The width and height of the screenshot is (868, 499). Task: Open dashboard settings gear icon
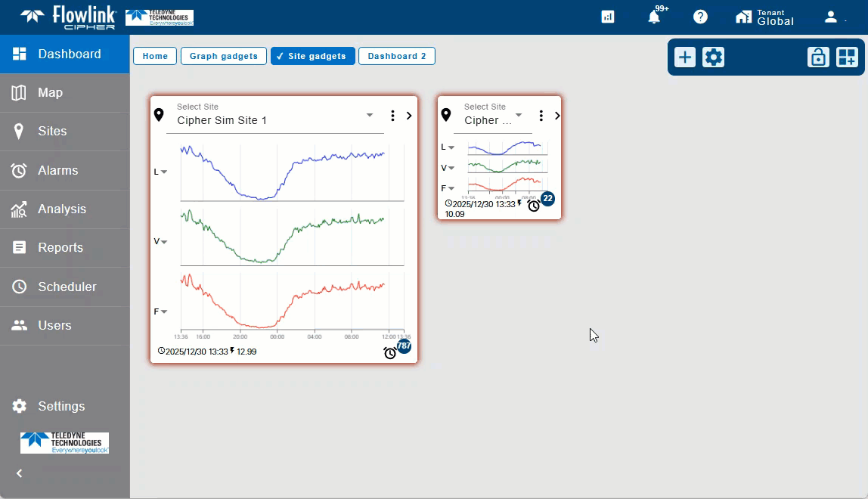(713, 57)
